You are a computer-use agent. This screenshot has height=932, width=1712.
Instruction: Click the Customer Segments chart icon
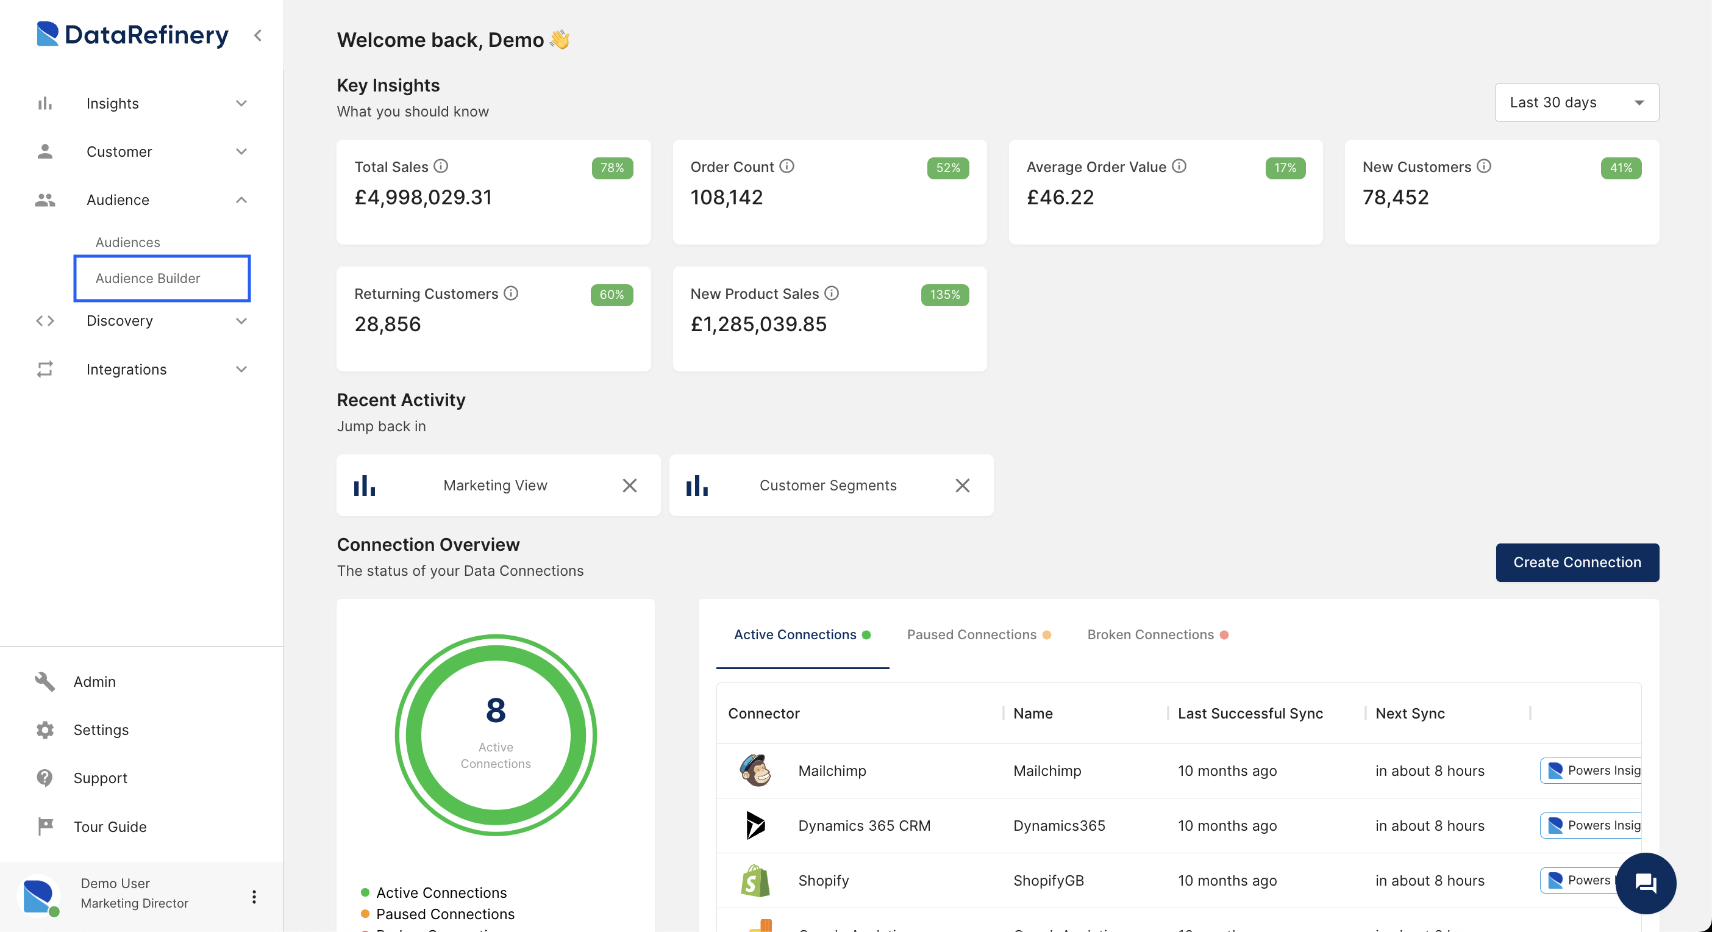696,486
